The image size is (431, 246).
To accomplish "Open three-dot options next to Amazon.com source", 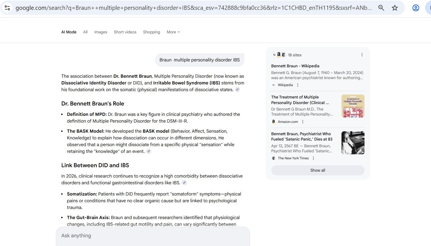I will coord(302,122).
